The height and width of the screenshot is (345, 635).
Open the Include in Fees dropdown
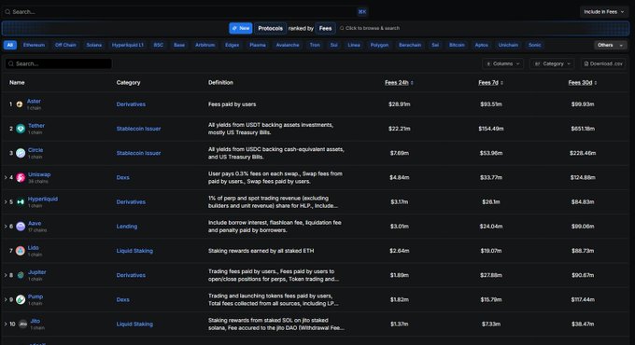coord(604,12)
